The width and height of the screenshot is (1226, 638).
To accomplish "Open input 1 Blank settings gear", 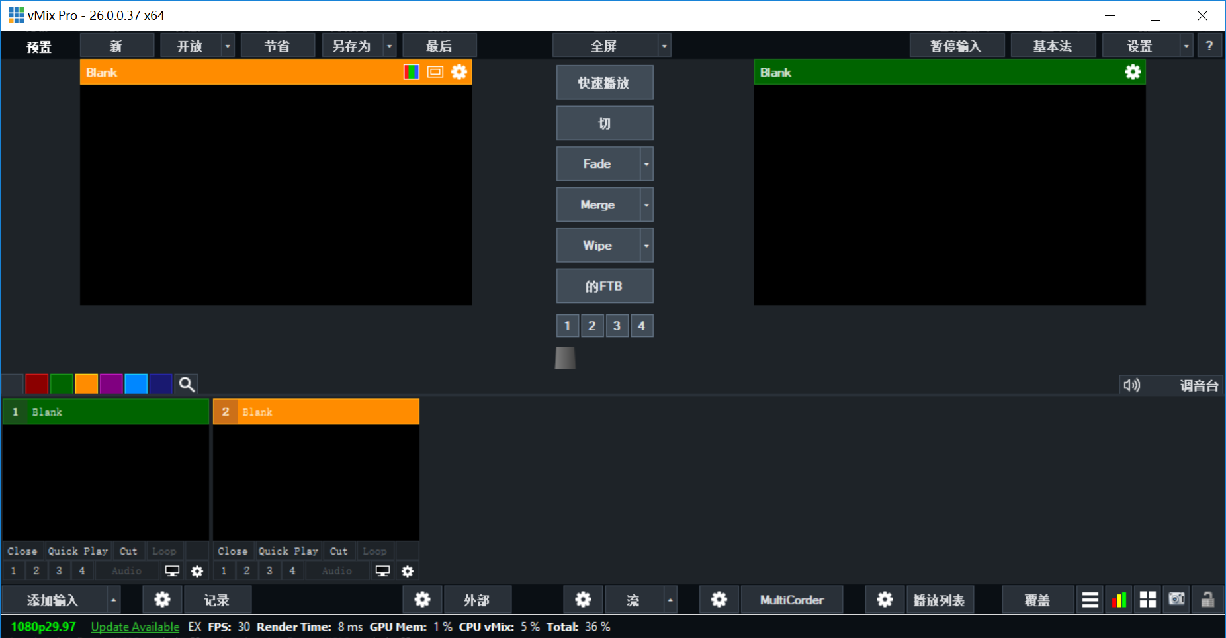I will tap(197, 571).
